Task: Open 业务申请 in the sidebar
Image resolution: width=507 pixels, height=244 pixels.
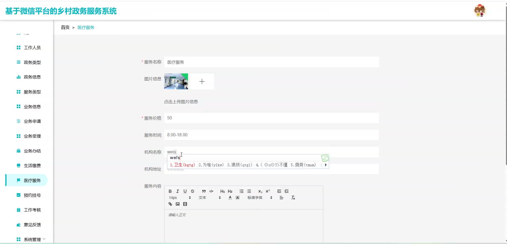Action: click(x=32, y=121)
